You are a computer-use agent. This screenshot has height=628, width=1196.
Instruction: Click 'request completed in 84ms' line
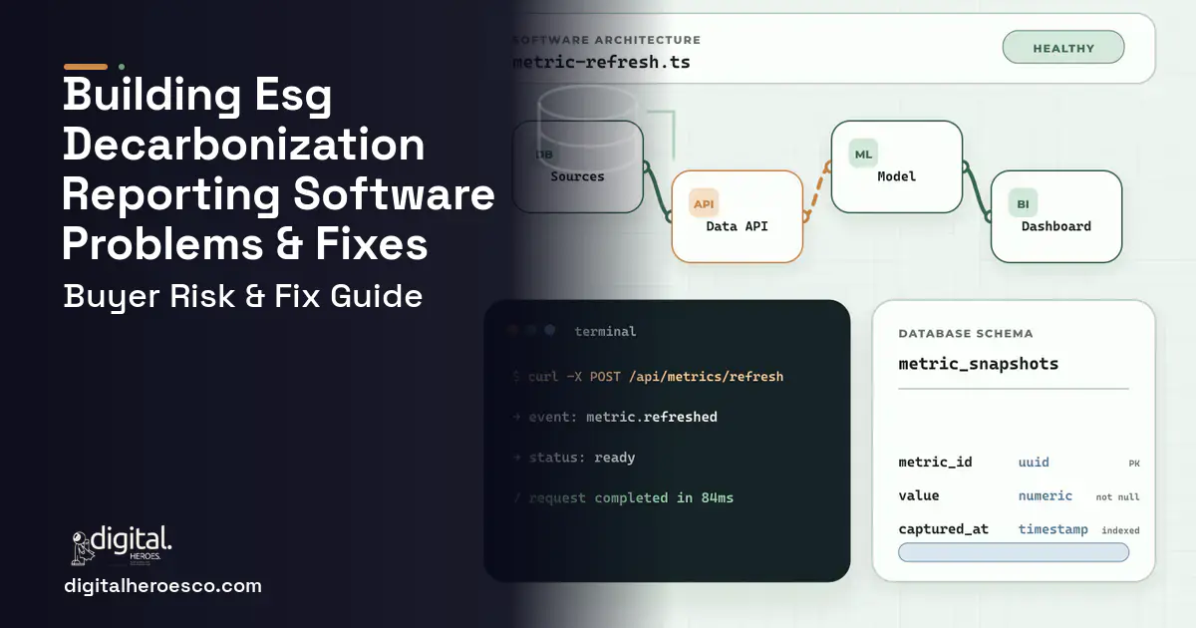click(x=623, y=497)
